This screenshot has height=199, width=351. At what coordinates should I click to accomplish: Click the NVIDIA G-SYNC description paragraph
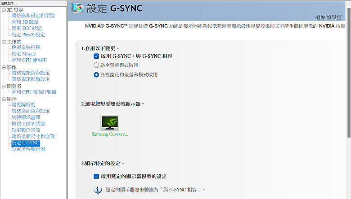[x=215, y=26]
